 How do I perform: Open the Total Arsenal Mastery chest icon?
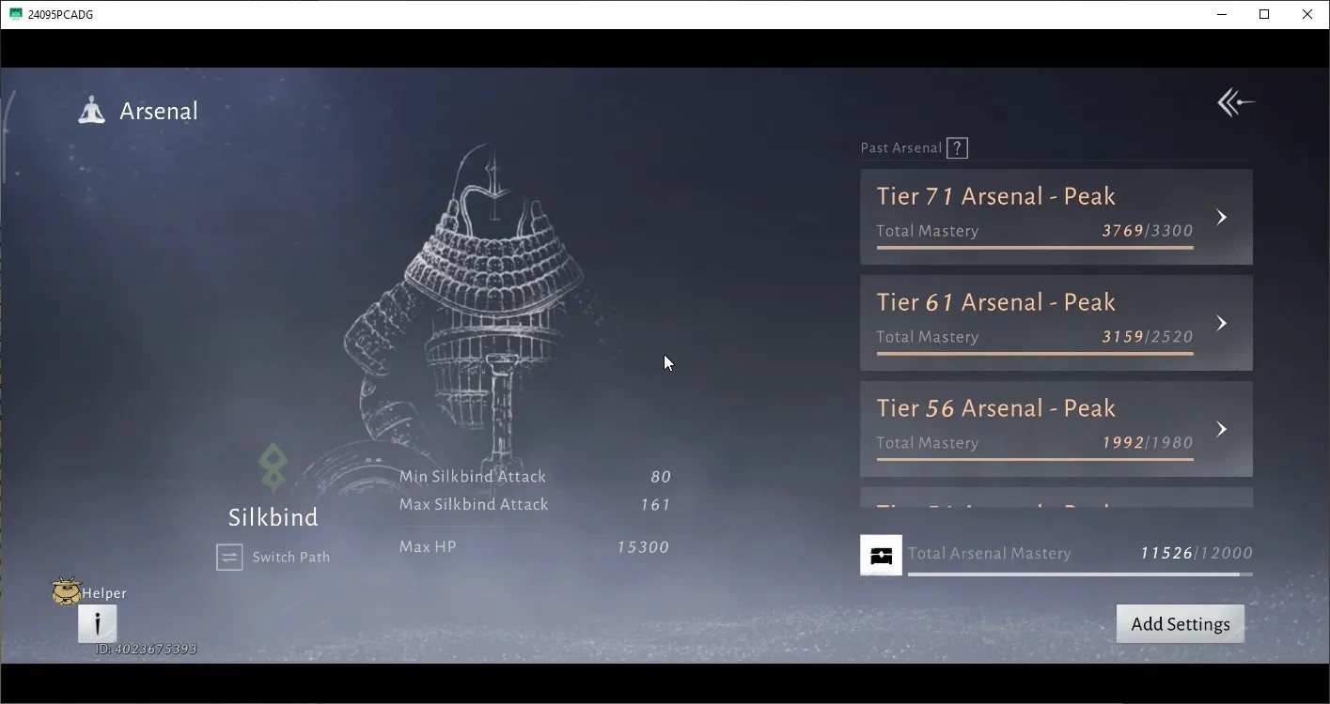point(881,555)
